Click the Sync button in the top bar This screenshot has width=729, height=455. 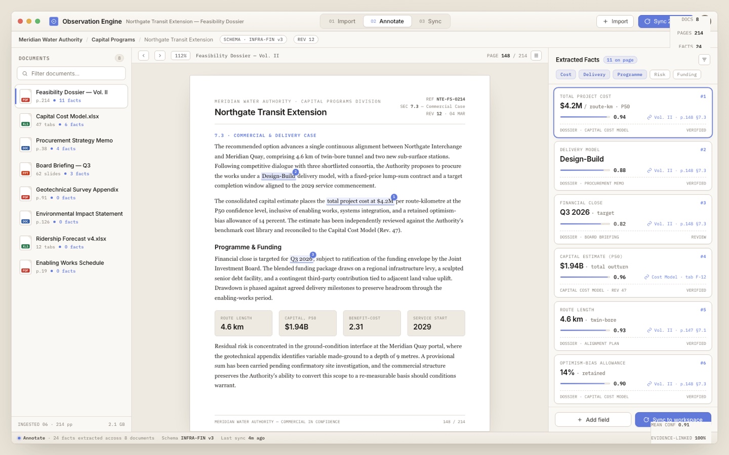point(654,21)
